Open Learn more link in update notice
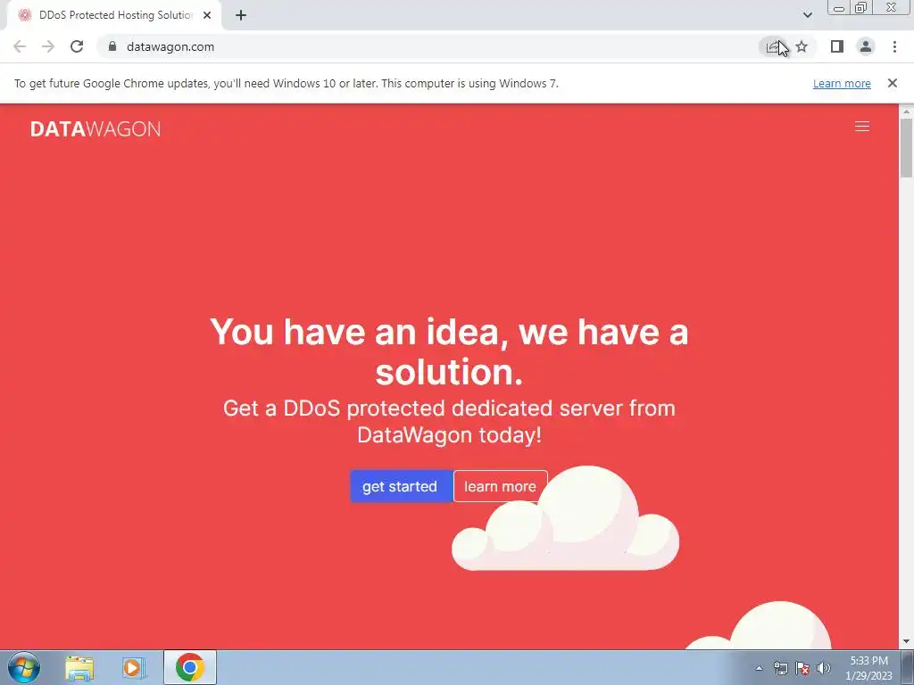Image resolution: width=914 pixels, height=685 pixels. pos(842,83)
